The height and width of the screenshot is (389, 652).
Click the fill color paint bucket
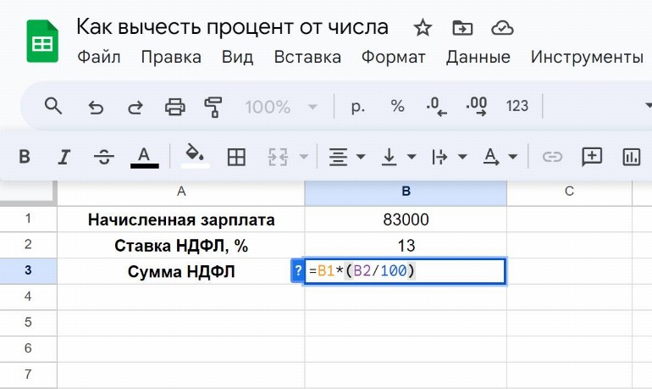tap(196, 156)
